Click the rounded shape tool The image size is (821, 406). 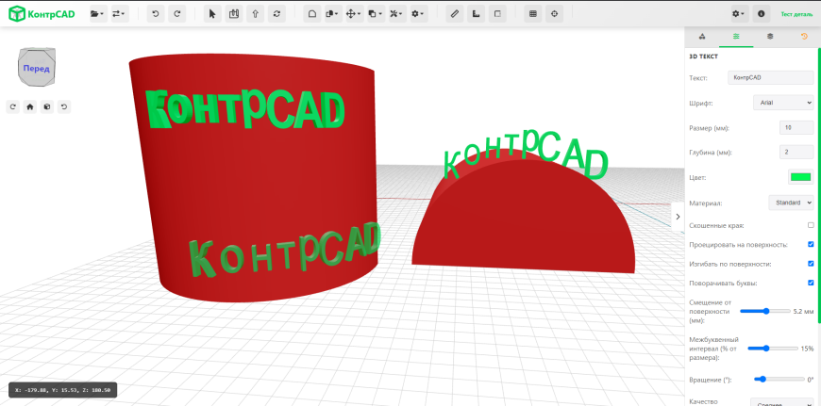pos(312,14)
